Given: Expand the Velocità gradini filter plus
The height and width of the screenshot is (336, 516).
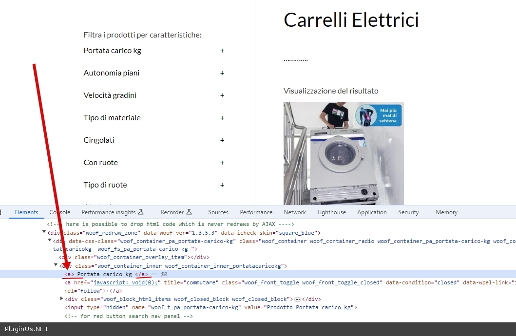Looking at the screenshot, I should pos(222,95).
